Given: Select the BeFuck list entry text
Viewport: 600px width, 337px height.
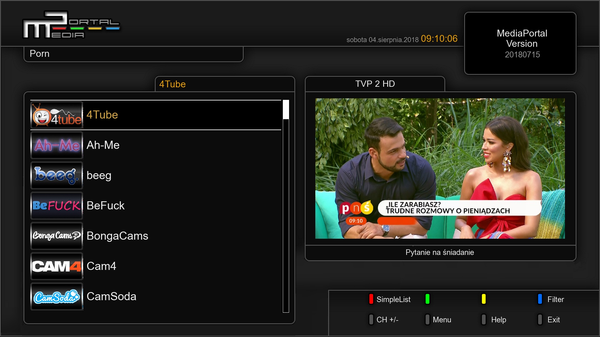Looking at the screenshot, I should [105, 206].
